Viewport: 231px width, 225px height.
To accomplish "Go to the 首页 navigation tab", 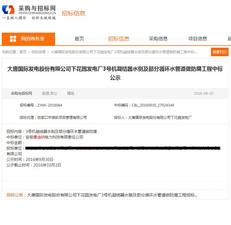I will pyautogui.click(x=79, y=39).
